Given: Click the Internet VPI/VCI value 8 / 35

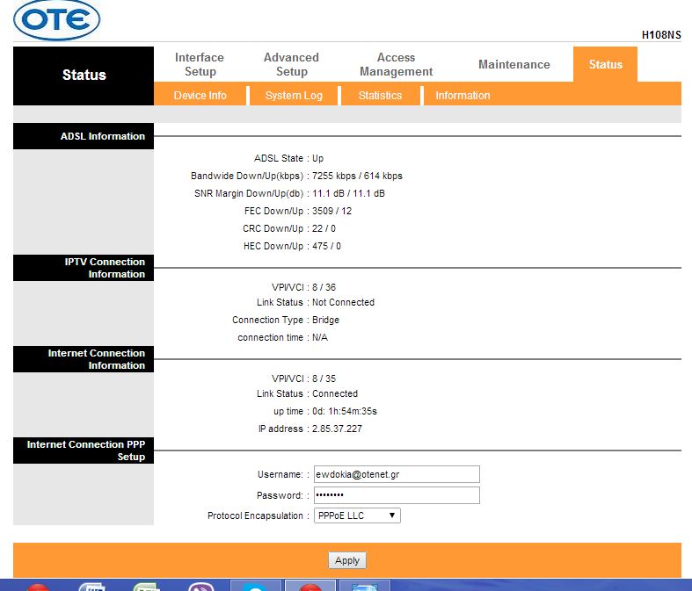Looking at the screenshot, I should pos(324,378).
